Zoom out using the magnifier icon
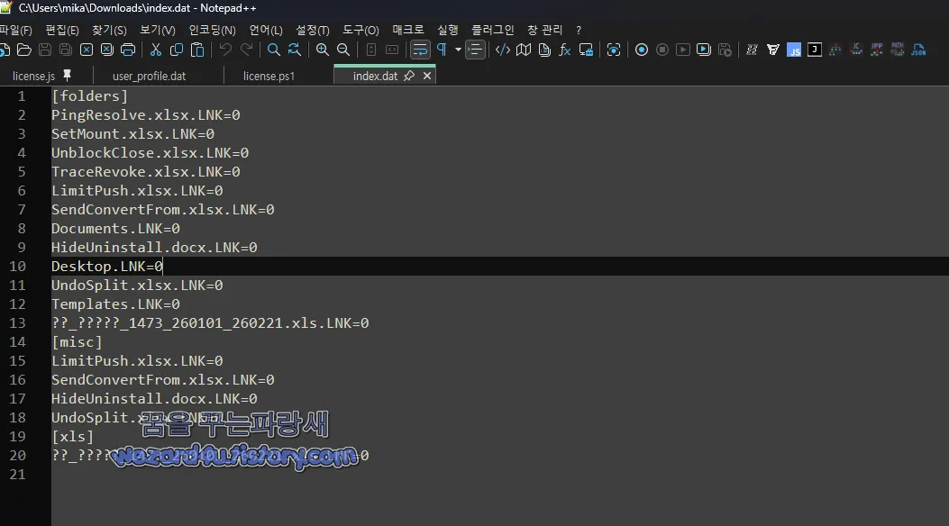 342,50
